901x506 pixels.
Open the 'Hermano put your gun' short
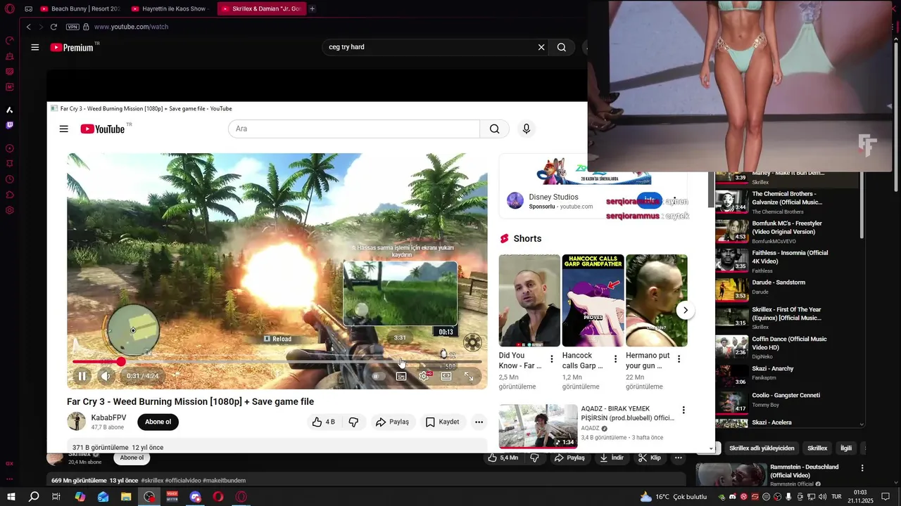[656, 300]
